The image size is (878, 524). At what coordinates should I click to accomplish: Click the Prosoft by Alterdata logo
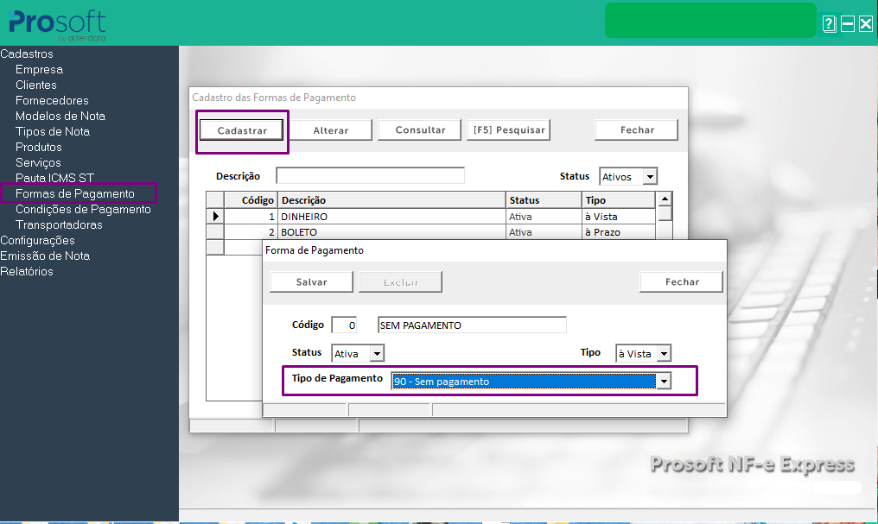click(57, 25)
